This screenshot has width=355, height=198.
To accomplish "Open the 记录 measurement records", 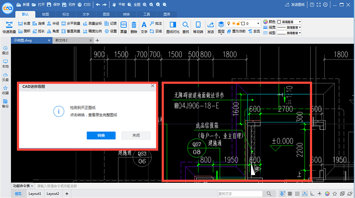I will (111, 23).
